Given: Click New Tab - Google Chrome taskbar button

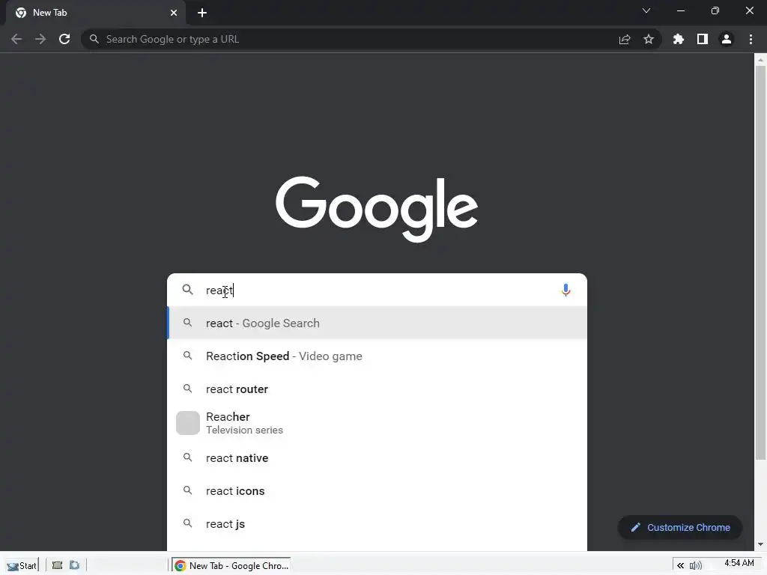Looking at the screenshot, I should (x=231, y=566).
